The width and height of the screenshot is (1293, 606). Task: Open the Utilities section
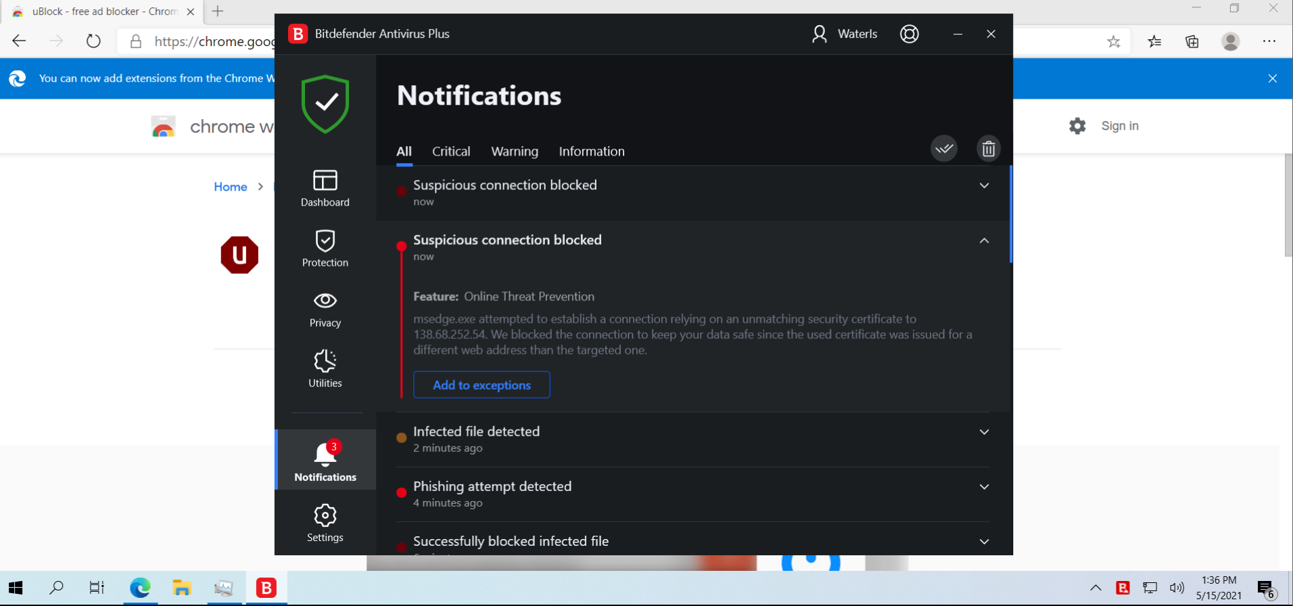click(325, 369)
